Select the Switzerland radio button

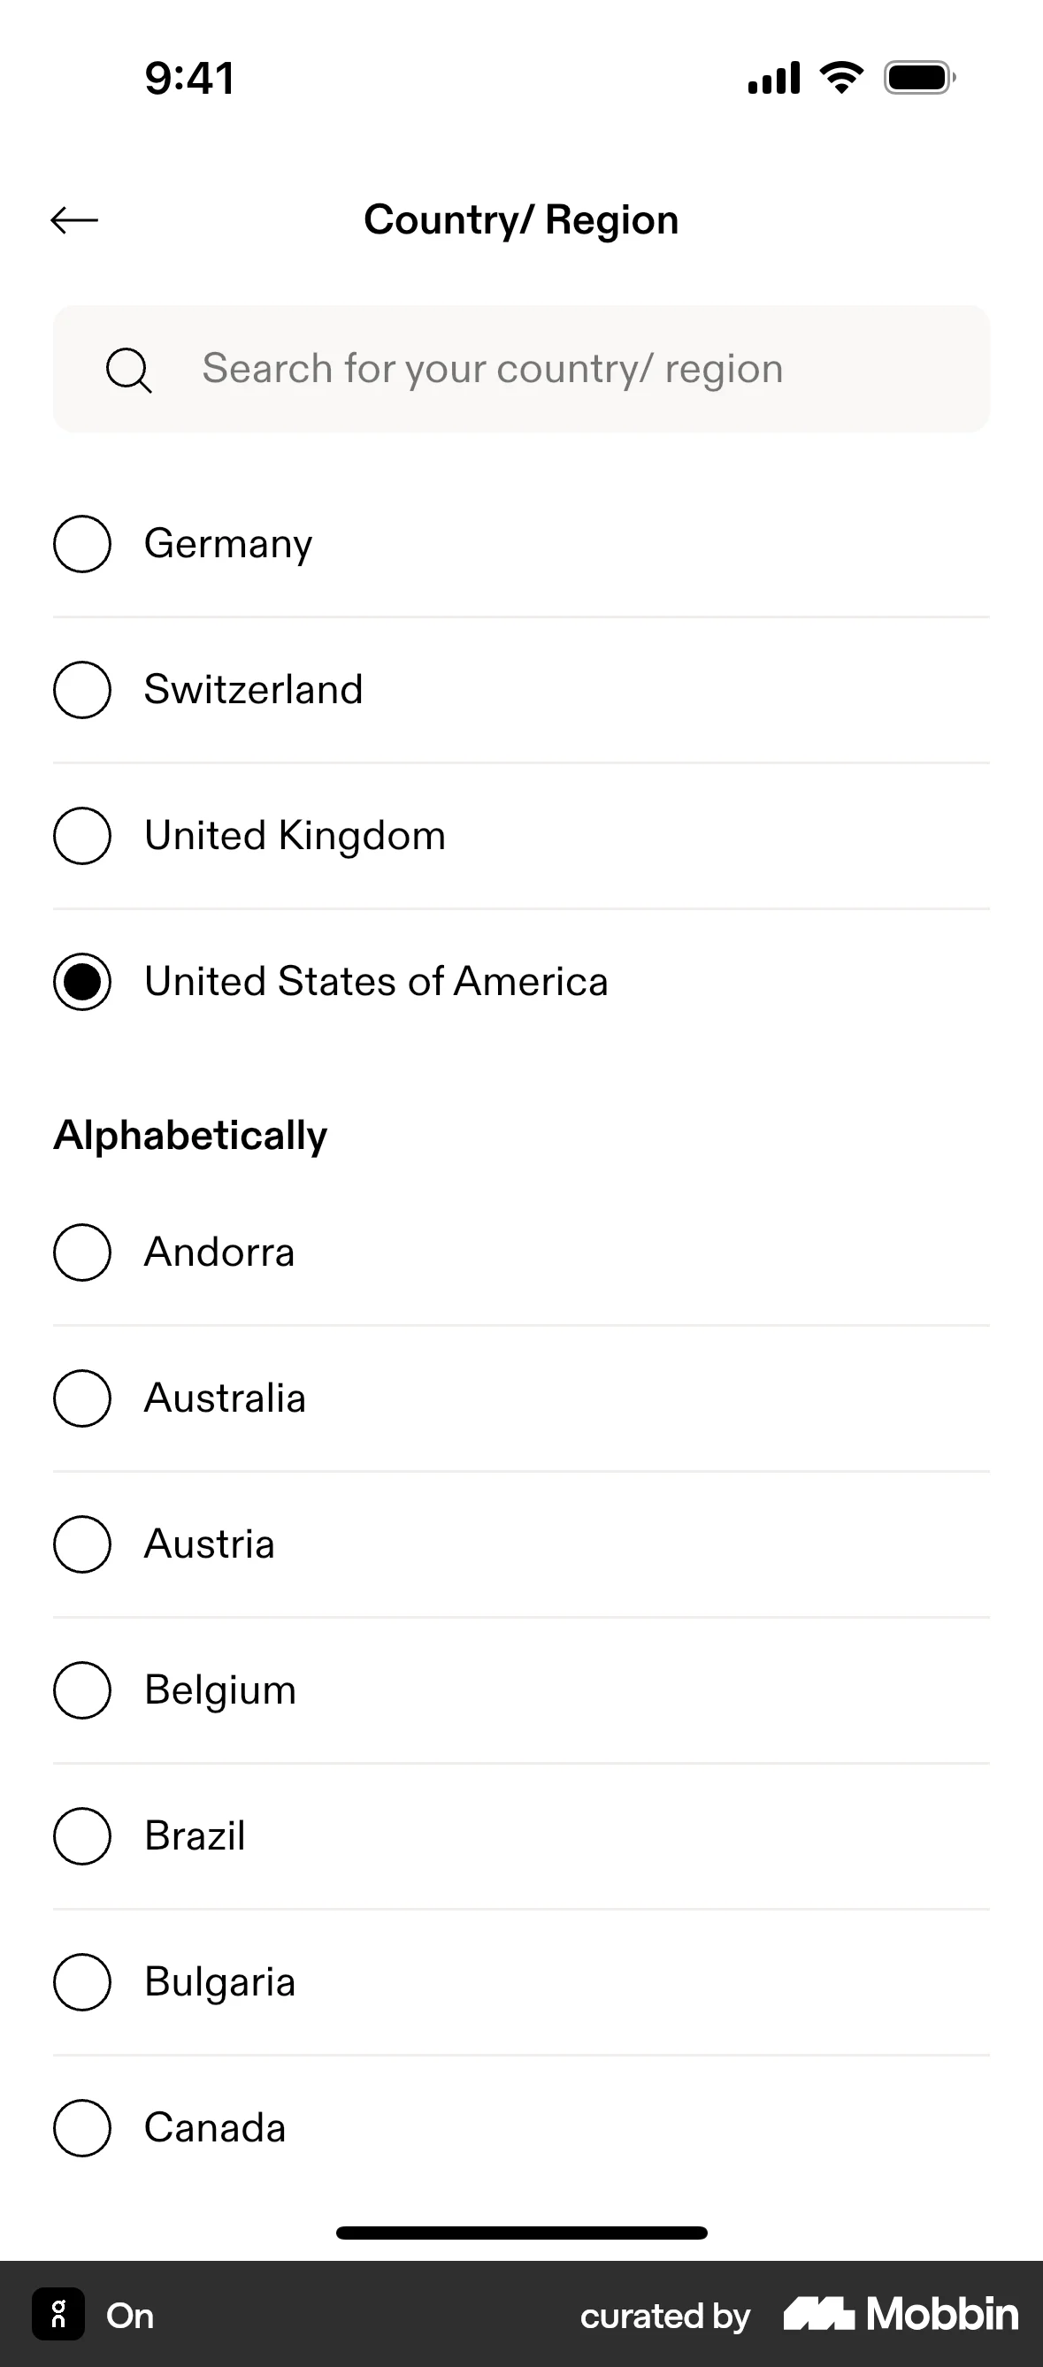82,690
